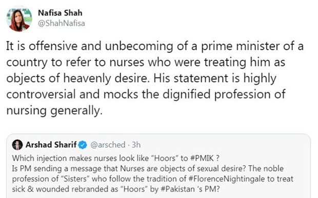Open Nafisa Shah's profile picture
Viewport: 318px width, 198px height.
[19, 18]
